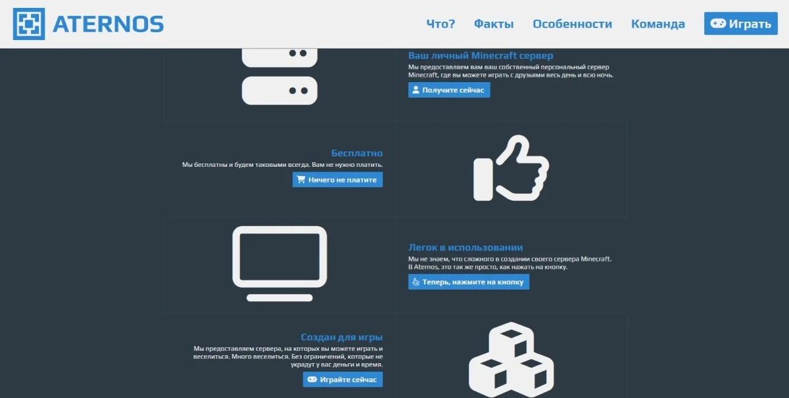Go to the Особенности section
The image size is (789, 398).
(x=572, y=24)
